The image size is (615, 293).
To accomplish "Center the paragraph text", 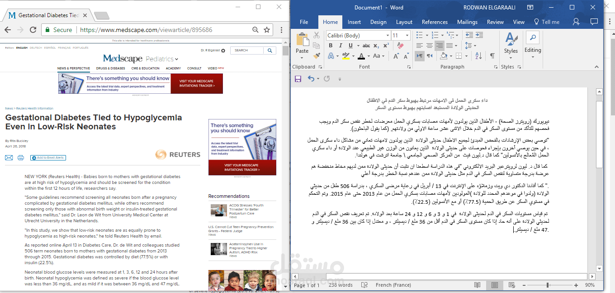I will tap(429, 46).
